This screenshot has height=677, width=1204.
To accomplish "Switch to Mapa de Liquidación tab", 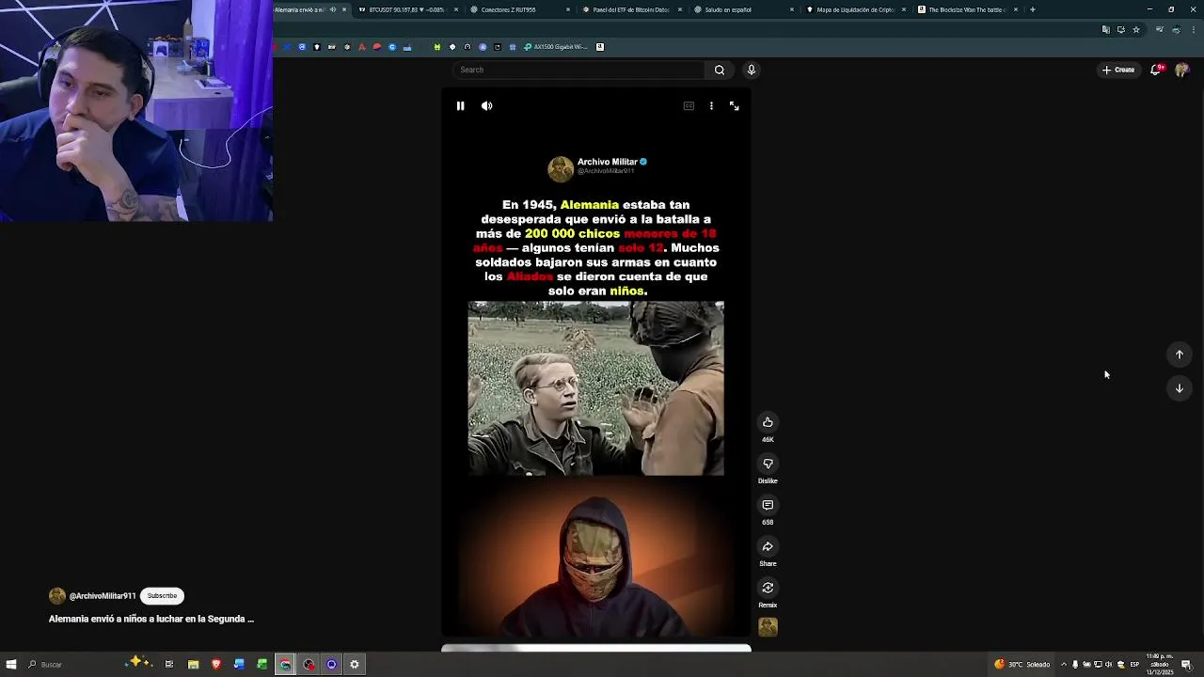I will (x=854, y=9).
